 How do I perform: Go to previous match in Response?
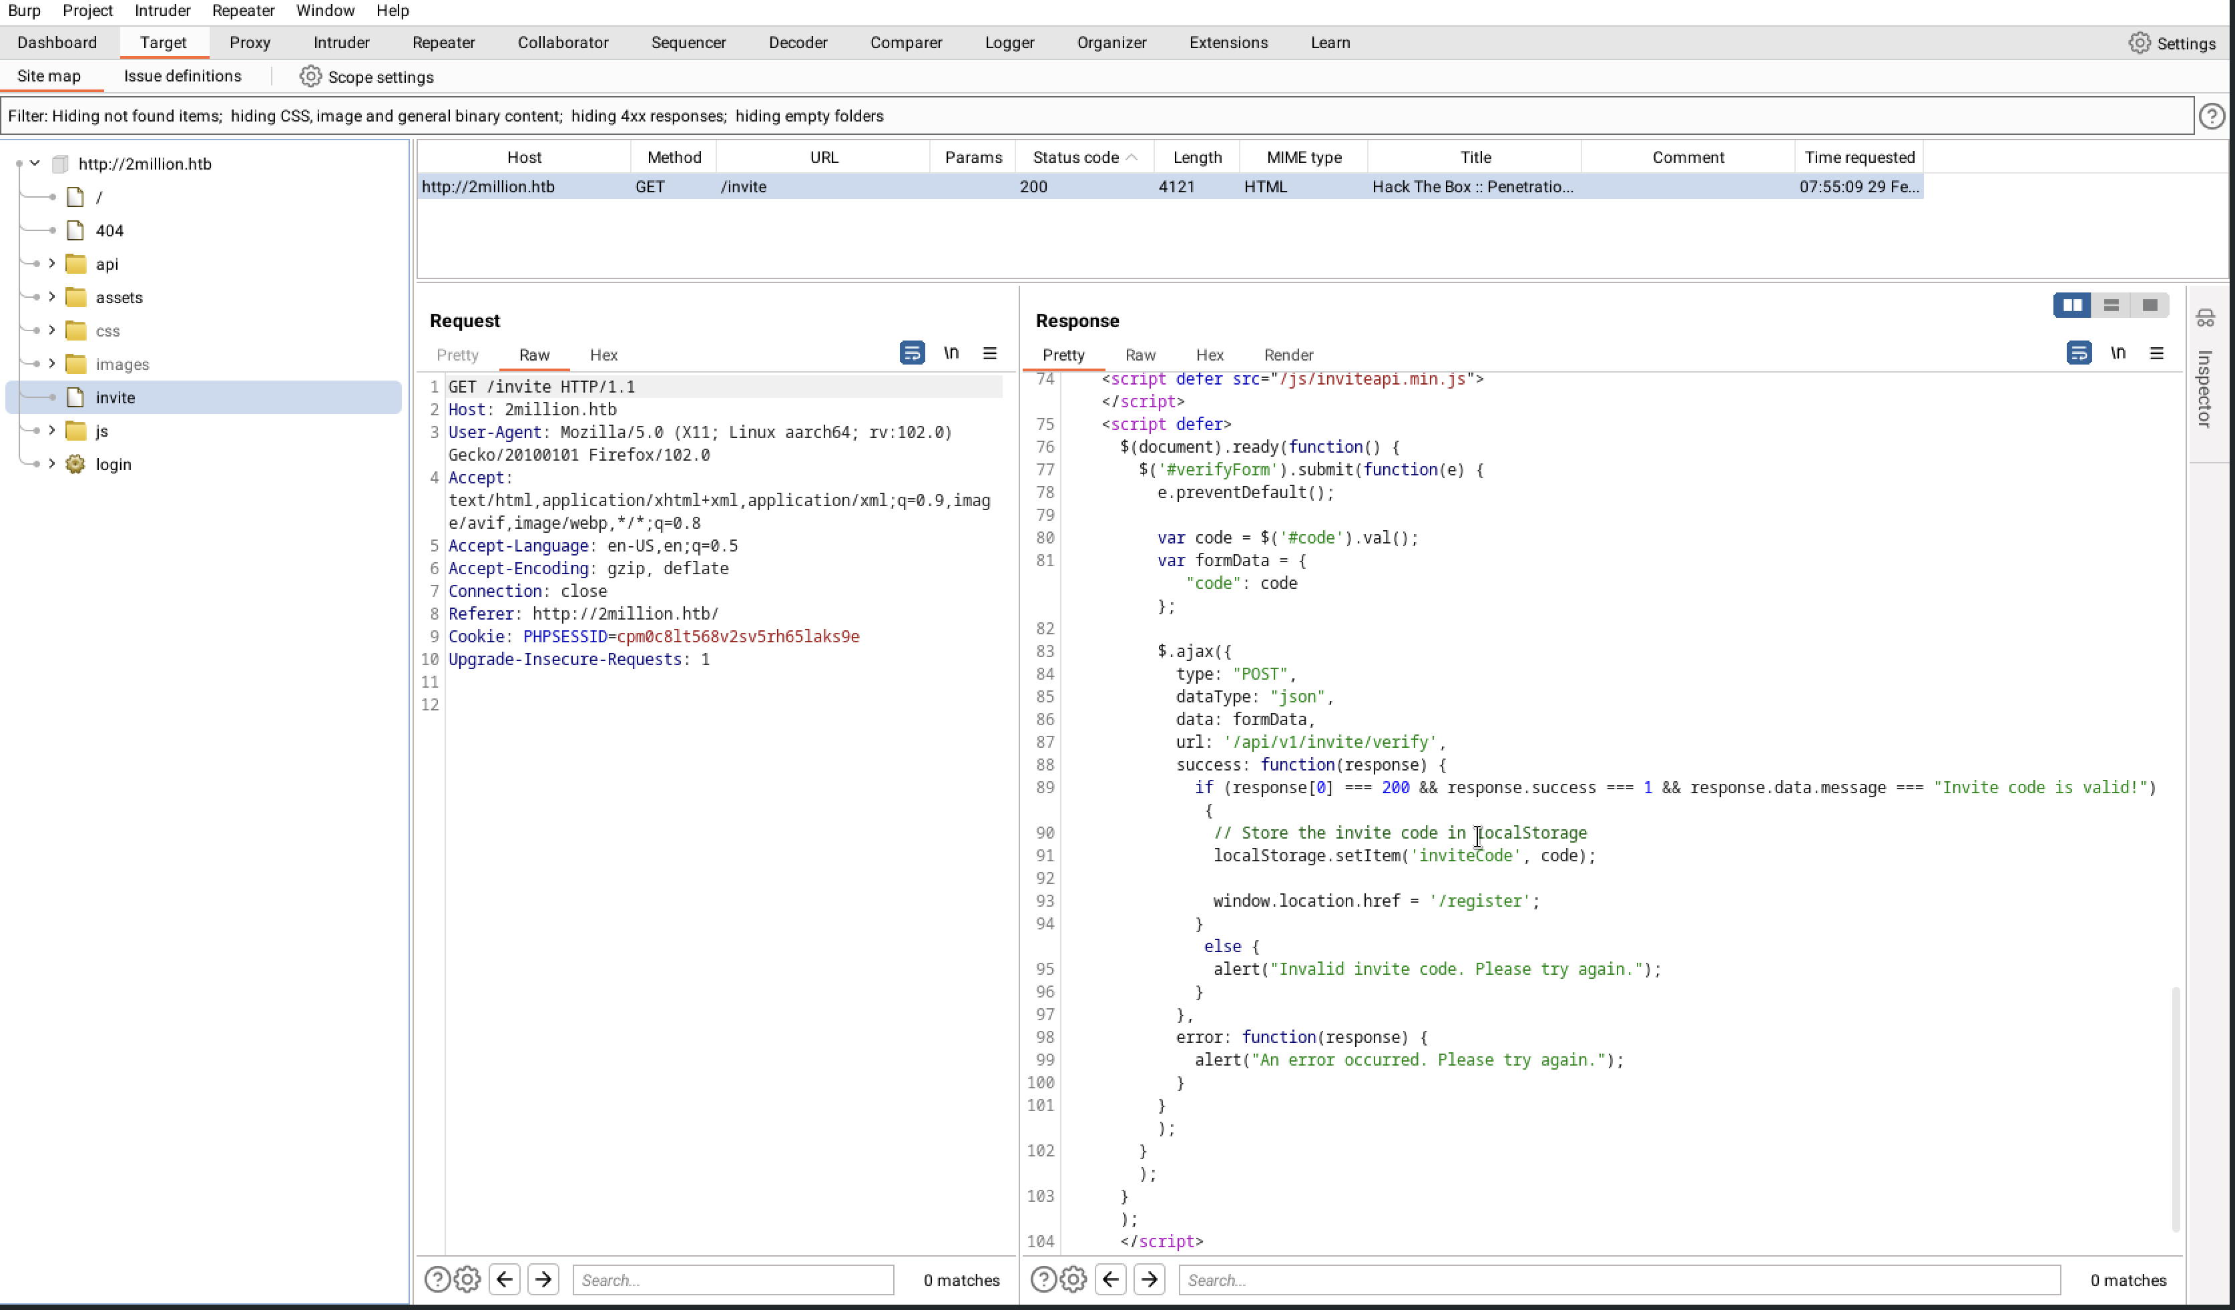click(1111, 1280)
